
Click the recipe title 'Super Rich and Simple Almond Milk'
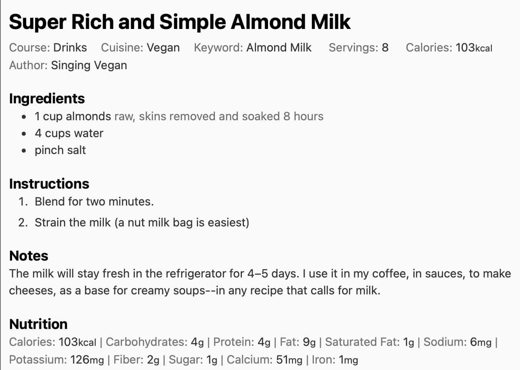point(180,21)
